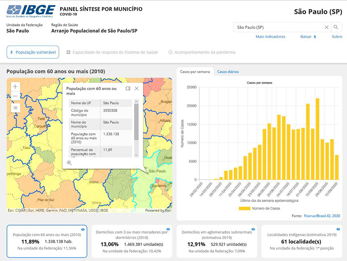The height and width of the screenshot is (261, 347).
Task: Close the População popup on map
Action: click(137, 88)
